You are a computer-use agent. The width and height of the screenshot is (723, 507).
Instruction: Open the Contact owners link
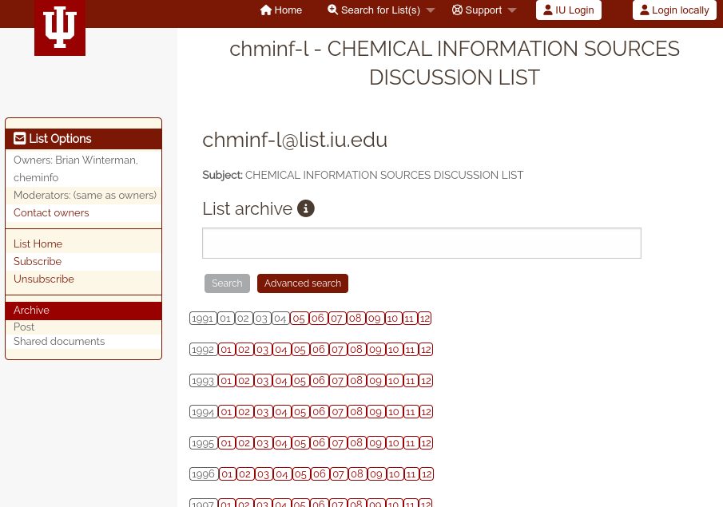click(51, 213)
